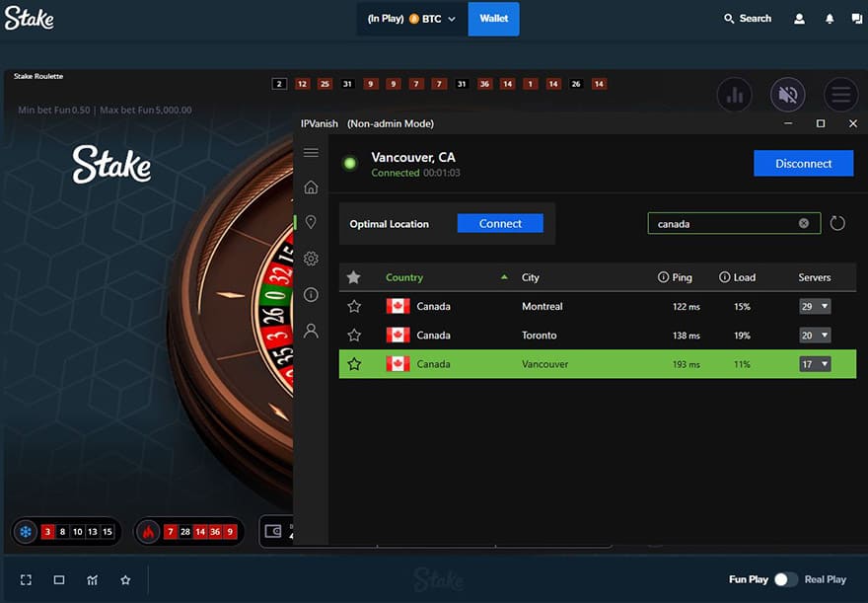The width and height of the screenshot is (868, 603).
Task: Click the 'Fun Play' label
Action: coord(749,579)
